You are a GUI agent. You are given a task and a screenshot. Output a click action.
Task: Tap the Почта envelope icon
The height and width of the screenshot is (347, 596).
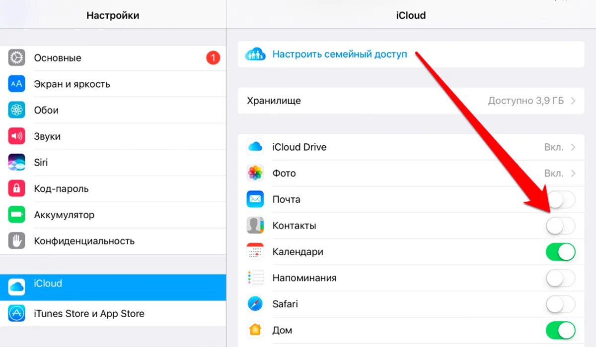[x=255, y=200]
